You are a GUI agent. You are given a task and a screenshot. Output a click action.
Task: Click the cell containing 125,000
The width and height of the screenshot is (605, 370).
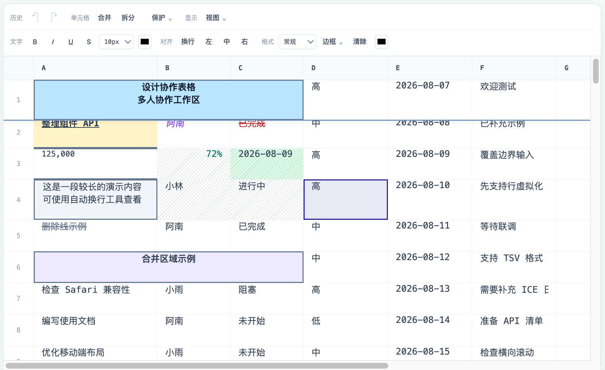coord(95,164)
